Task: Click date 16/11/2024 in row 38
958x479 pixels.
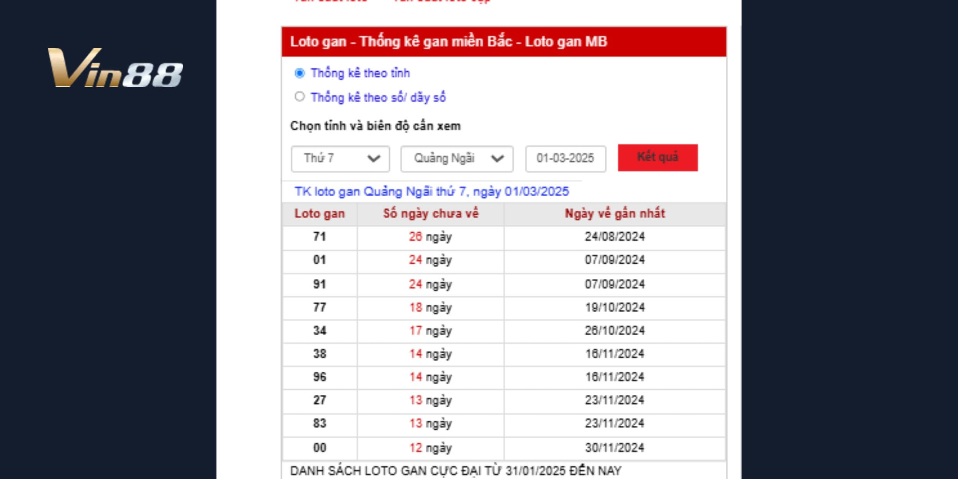Action: point(615,354)
